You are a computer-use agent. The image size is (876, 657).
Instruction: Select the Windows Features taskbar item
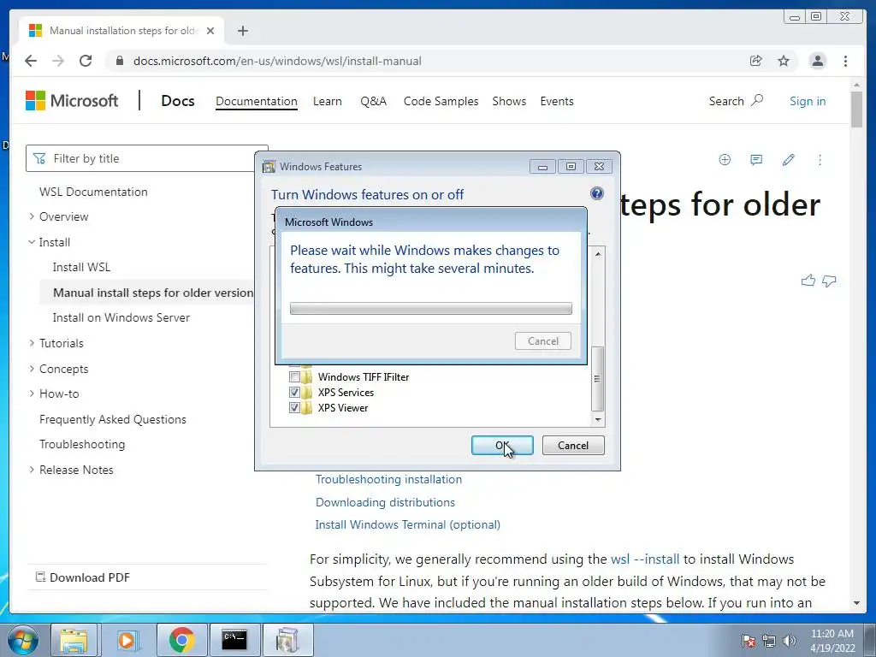[287, 640]
